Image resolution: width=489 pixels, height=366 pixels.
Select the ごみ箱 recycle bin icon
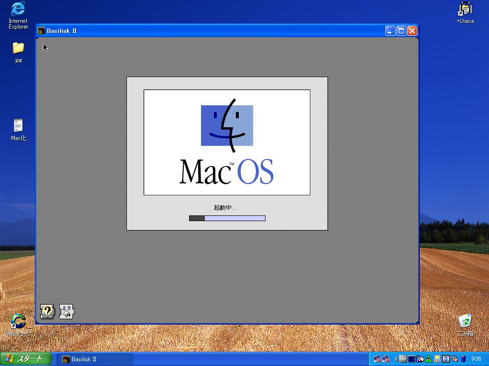coord(465,325)
